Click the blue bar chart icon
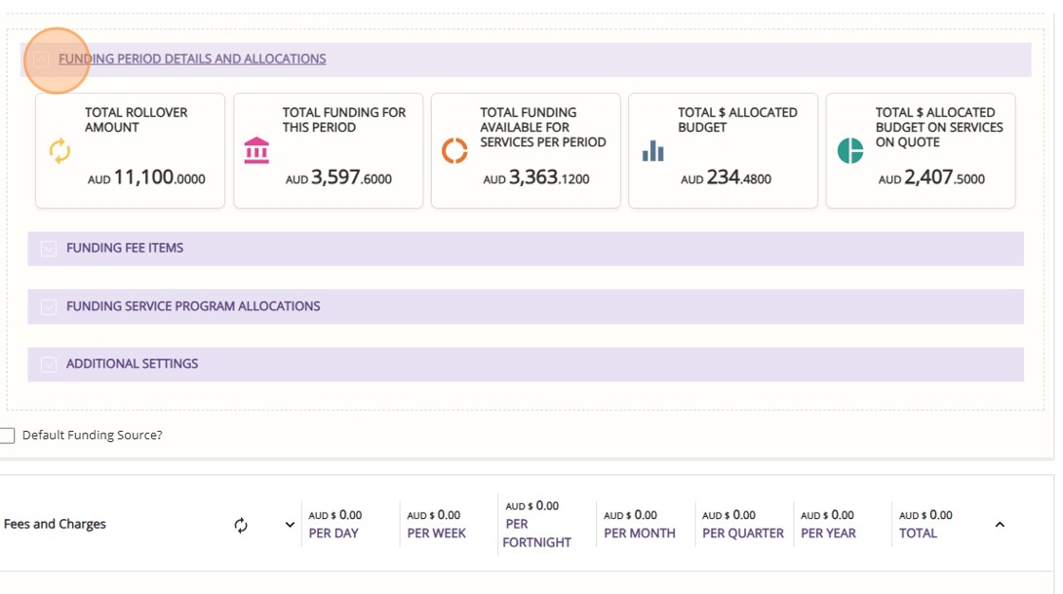Image resolution: width=1063 pixels, height=594 pixels. (x=653, y=151)
